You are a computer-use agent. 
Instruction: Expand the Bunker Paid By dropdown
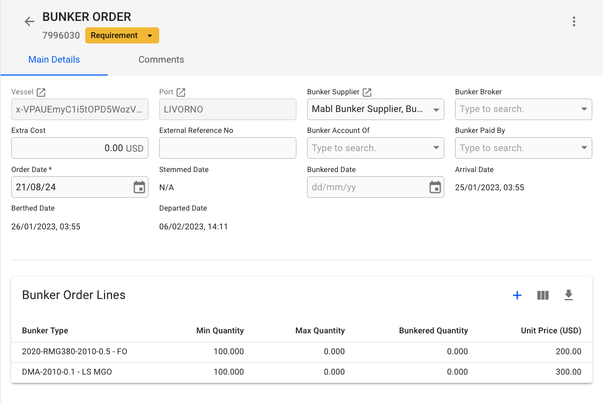pos(584,148)
